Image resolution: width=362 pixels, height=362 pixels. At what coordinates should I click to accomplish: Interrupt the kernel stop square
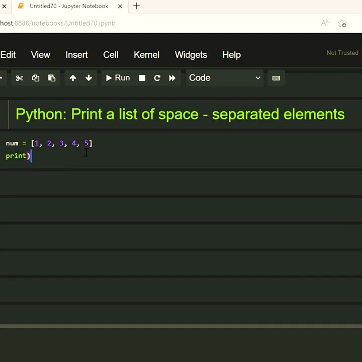click(x=142, y=78)
